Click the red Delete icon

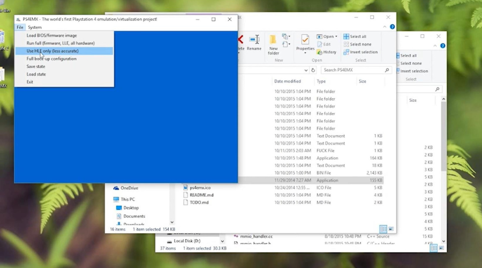click(240, 39)
